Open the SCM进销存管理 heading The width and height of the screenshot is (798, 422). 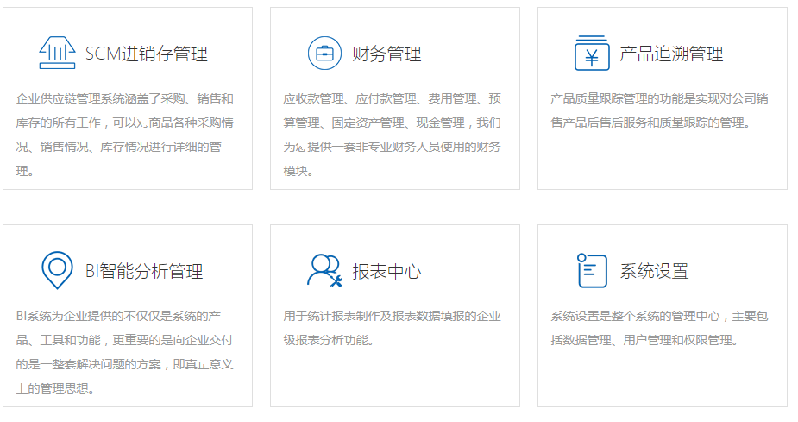point(146,54)
